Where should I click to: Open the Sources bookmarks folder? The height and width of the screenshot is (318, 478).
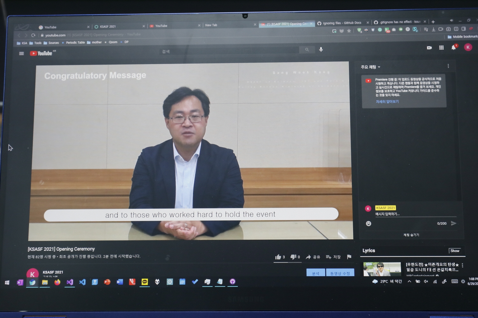click(x=51, y=43)
